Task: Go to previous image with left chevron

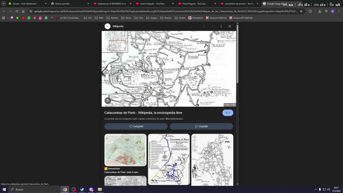Action: [204, 26]
